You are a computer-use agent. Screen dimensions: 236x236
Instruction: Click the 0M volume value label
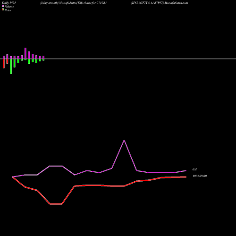194,169
